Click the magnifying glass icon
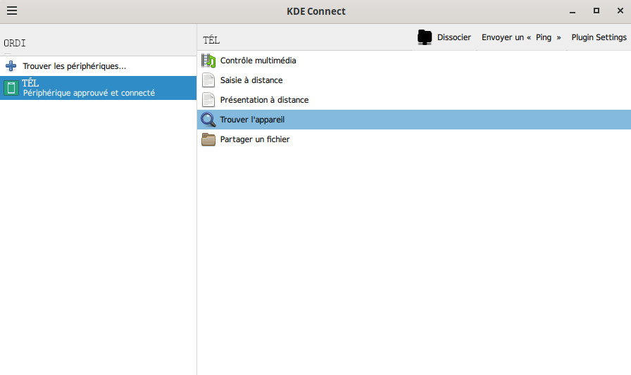 pyautogui.click(x=208, y=120)
